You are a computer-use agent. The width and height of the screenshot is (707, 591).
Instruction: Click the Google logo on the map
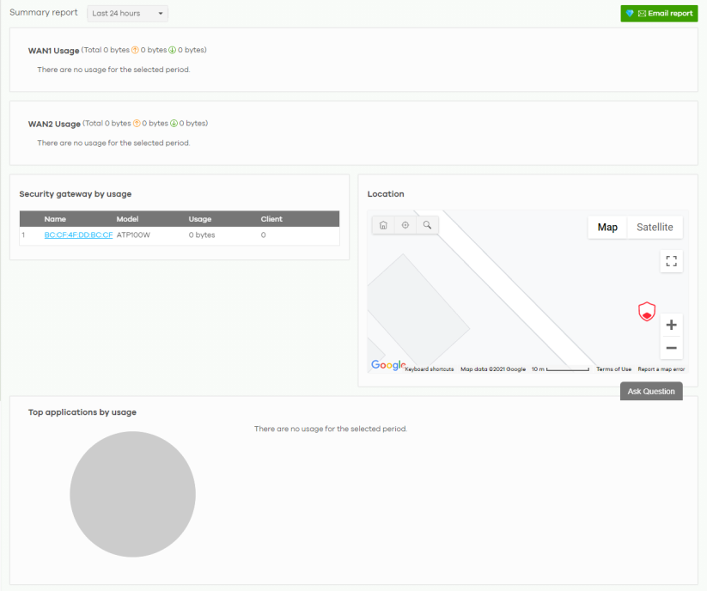(387, 365)
